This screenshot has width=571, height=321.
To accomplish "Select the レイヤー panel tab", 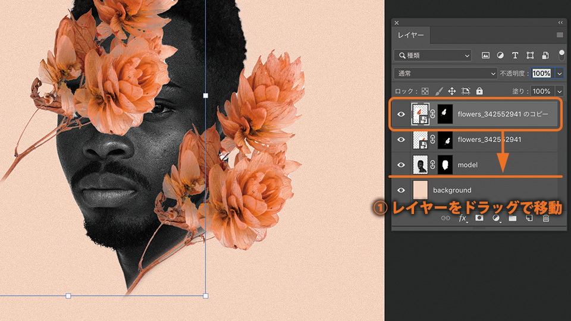I will (x=411, y=35).
